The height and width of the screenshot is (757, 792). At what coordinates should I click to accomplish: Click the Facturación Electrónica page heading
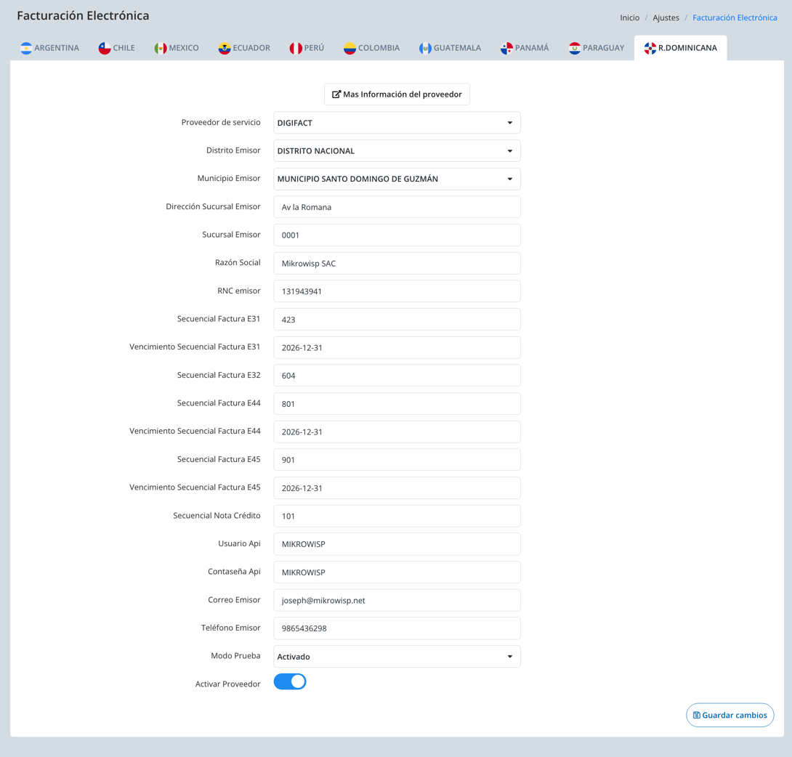point(83,16)
